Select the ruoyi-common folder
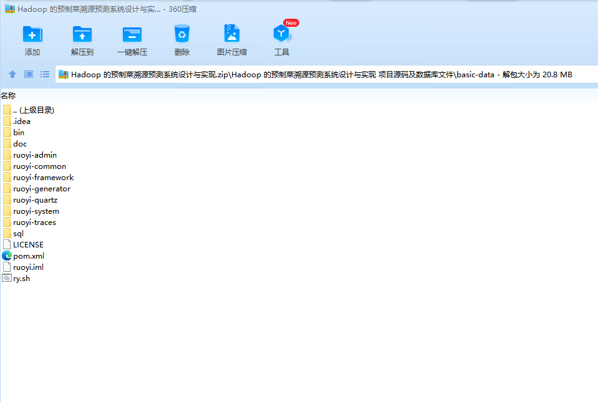The height and width of the screenshot is (402, 598). pyautogui.click(x=35, y=166)
